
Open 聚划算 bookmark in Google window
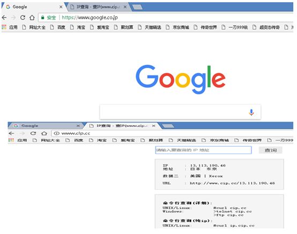pyautogui.click(x=123, y=27)
